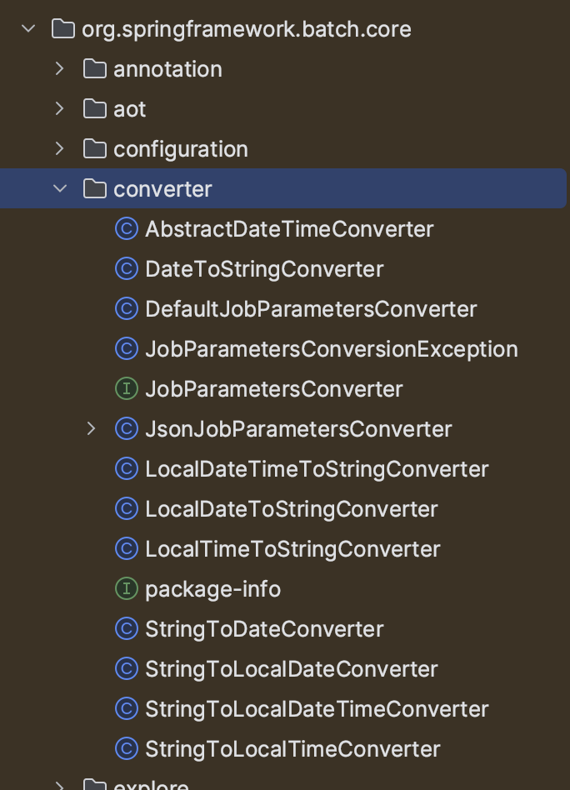Click class icon of DefaultJobParametersConverter
The image size is (570, 790).
pos(127,309)
